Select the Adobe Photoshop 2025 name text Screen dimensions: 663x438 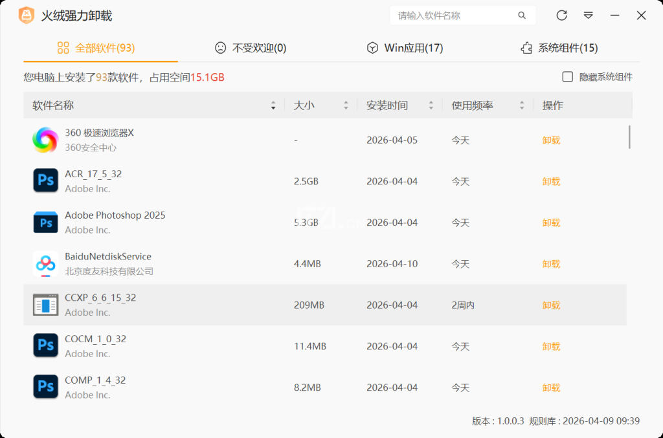coord(115,215)
